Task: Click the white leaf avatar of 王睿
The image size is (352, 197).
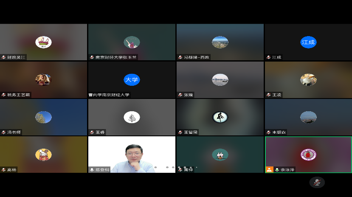Action: coord(132,117)
